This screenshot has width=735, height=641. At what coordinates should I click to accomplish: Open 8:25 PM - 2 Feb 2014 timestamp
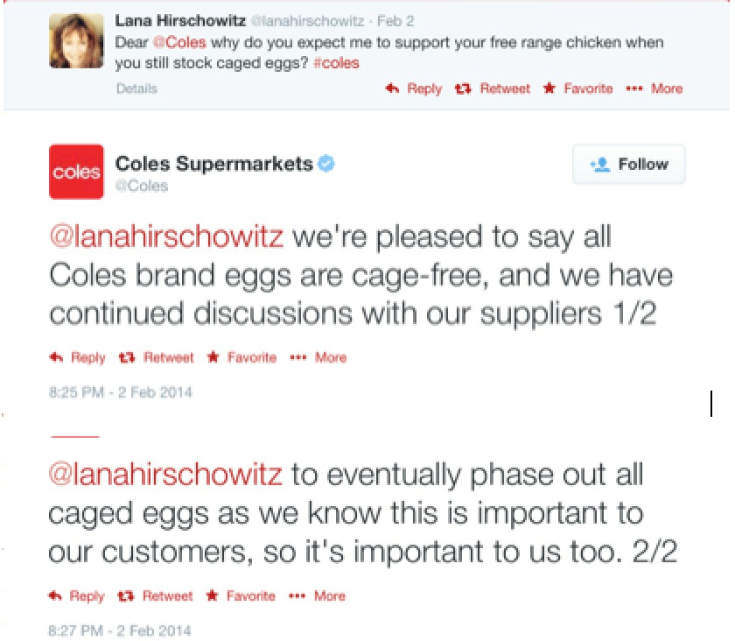tap(121, 392)
